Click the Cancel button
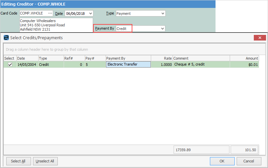 (x=249, y=161)
